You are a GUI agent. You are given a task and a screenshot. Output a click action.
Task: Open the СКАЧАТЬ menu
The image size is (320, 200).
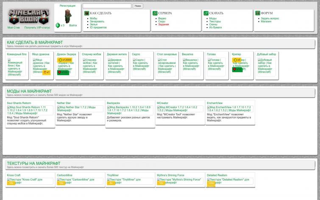click(216, 13)
